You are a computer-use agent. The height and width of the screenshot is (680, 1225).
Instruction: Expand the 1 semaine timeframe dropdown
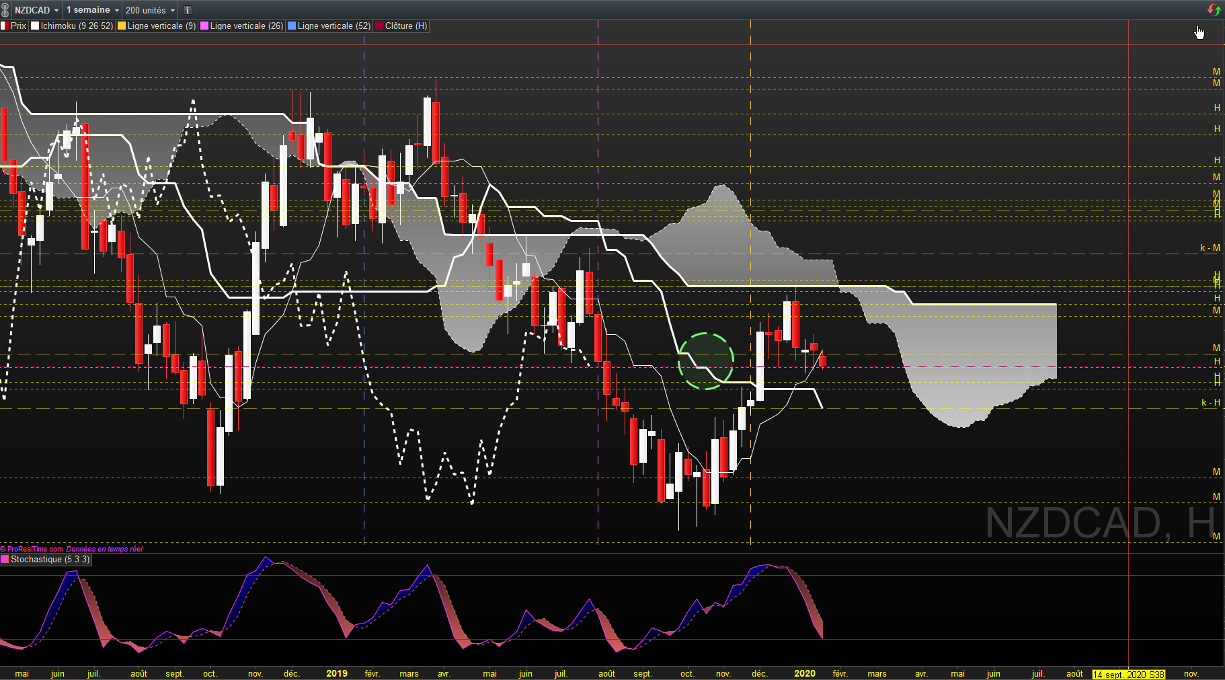point(93,10)
